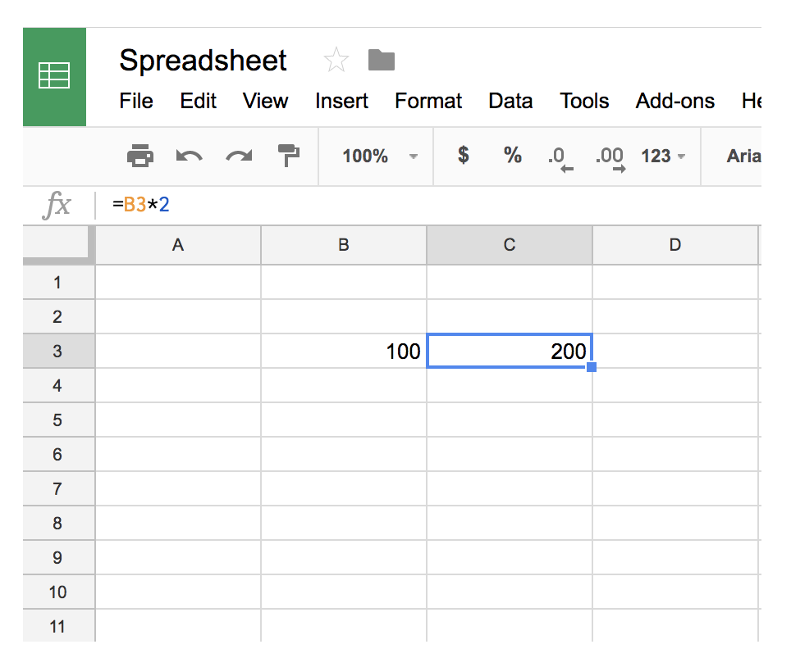791x667 pixels.
Task: Format as currency with dollar icon
Action: 464,156
